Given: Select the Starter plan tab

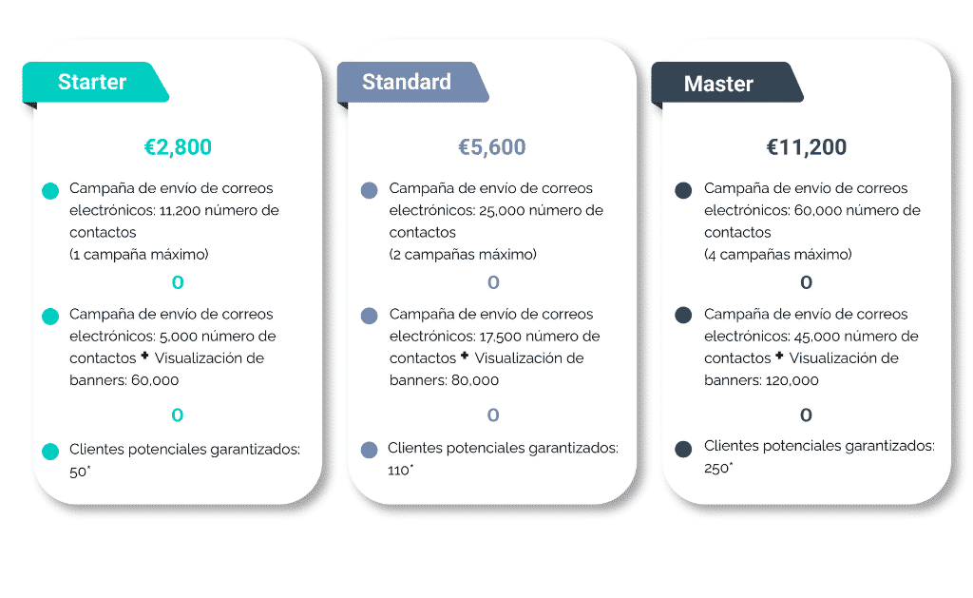Looking at the screenshot, I should (x=92, y=82).
